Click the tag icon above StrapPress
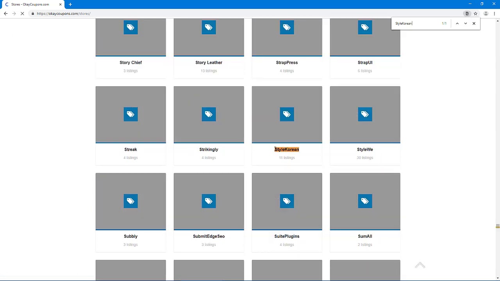The image size is (500, 281). click(x=287, y=27)
